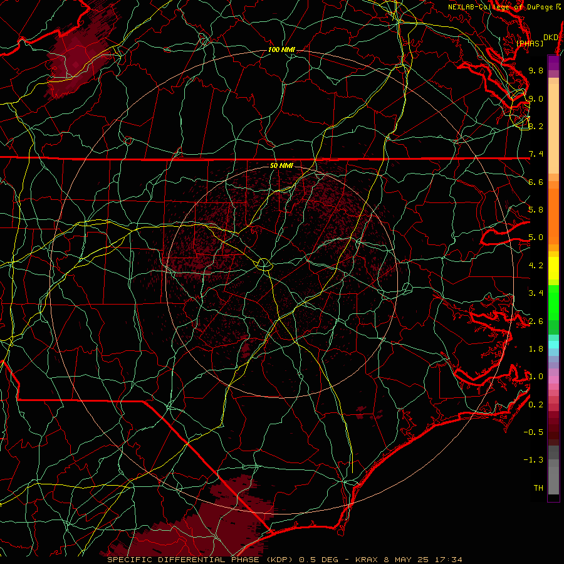564x564 pixels.
Task: Click the 8.2 value on the scale
Action: pos(536,126)
